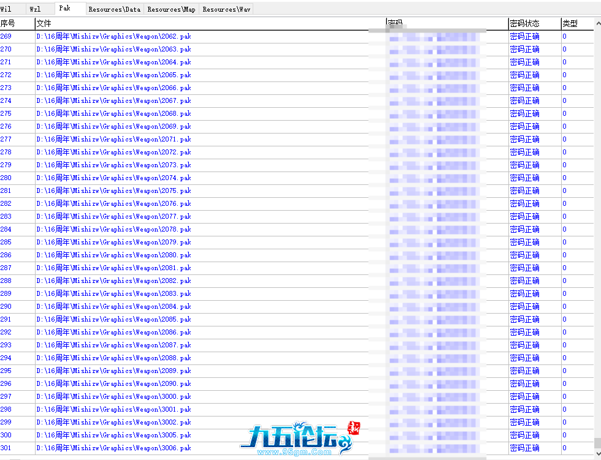Click serial number 280
The height and width of the screenshot is (460, 601).
pos(6,178)
